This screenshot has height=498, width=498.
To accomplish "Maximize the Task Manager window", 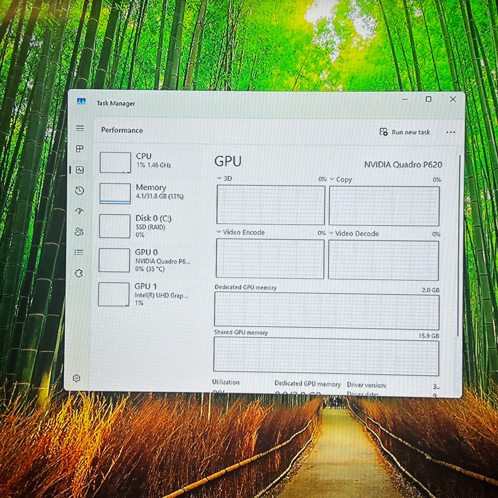I will click(429, 99).
